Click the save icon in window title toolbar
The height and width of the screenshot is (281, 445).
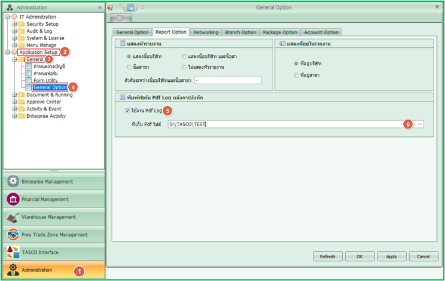[x=131, y=7]
